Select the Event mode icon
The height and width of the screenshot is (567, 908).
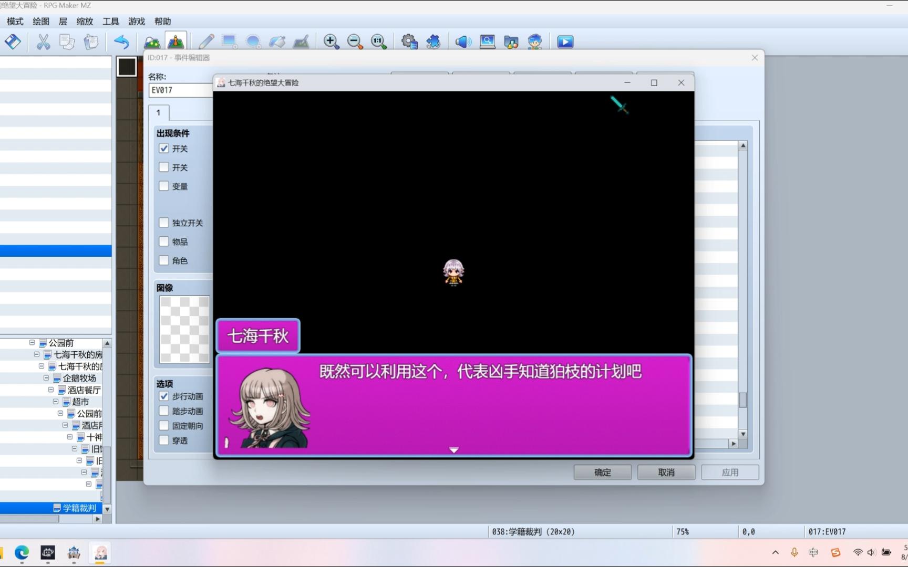click(176, 41)
